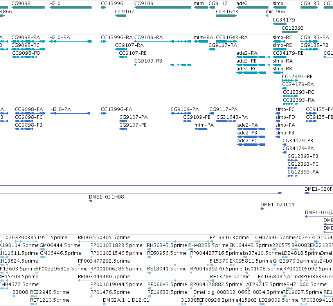Screen dimensions: 333x306
Task: Select the 'mtm' gene label
Action: click(x=198, y=4)
